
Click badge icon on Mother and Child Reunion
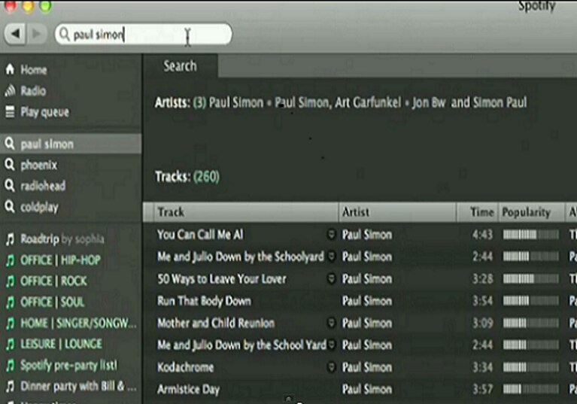click(x=331, y=323)
